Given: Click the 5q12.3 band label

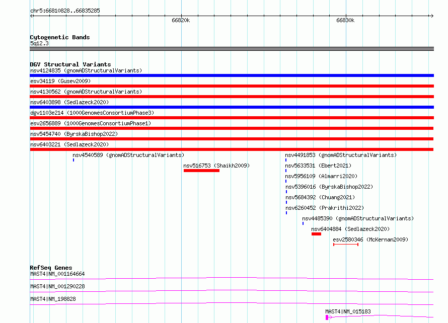Looking at the screenshot, I should [39, 44].
